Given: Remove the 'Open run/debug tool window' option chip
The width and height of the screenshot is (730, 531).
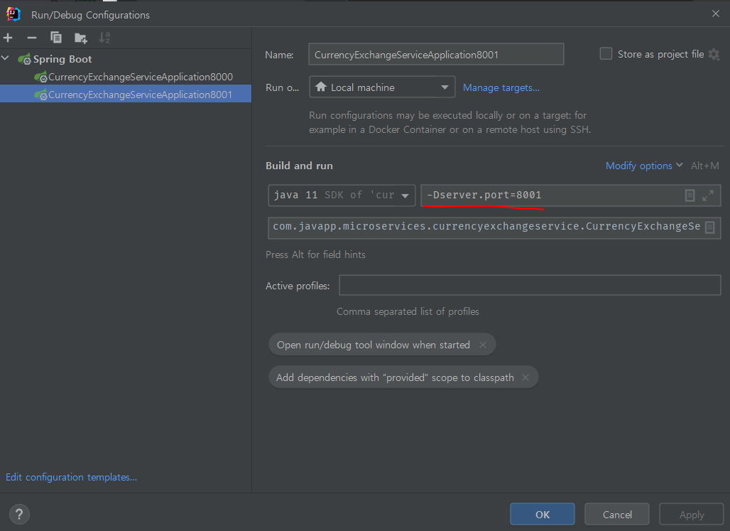Looking at the screenshot, I should click(483, 345).
